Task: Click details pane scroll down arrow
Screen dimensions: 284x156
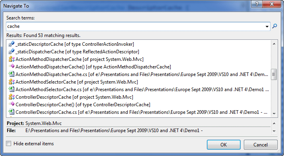Action: [274, 131]
